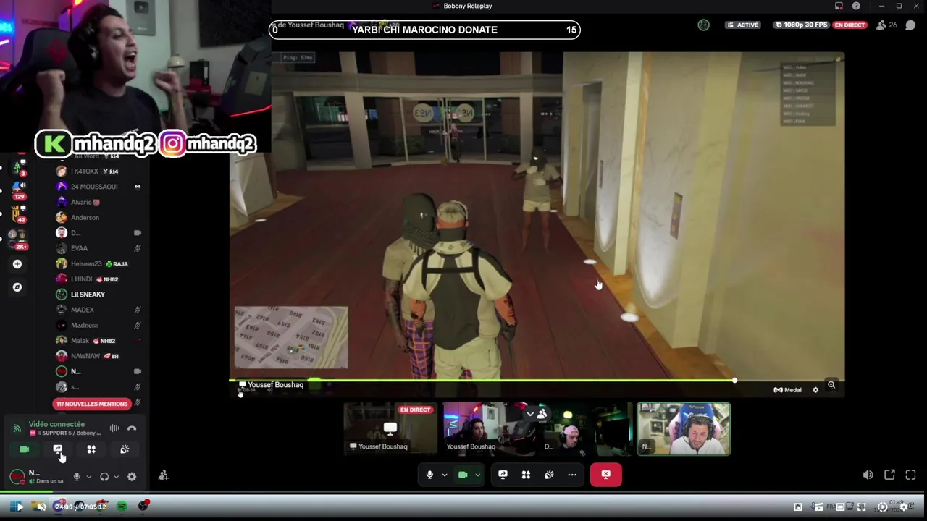Image resolution: width=927 pixels, height=521 pixels.
Task: Open more options ellipsis in call bar
Action: [x=572, y=475]
